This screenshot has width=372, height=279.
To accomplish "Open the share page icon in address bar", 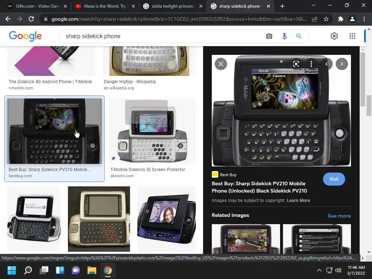I will coord(315,19).
